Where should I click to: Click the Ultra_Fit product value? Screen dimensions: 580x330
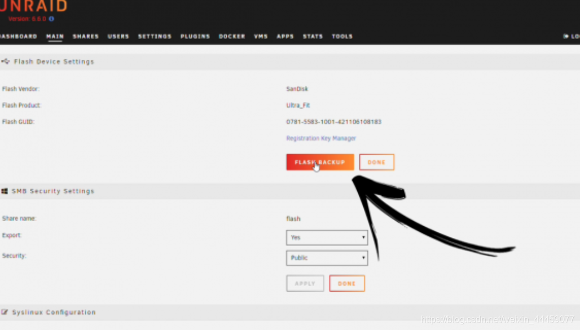click(x=298, y=105)
